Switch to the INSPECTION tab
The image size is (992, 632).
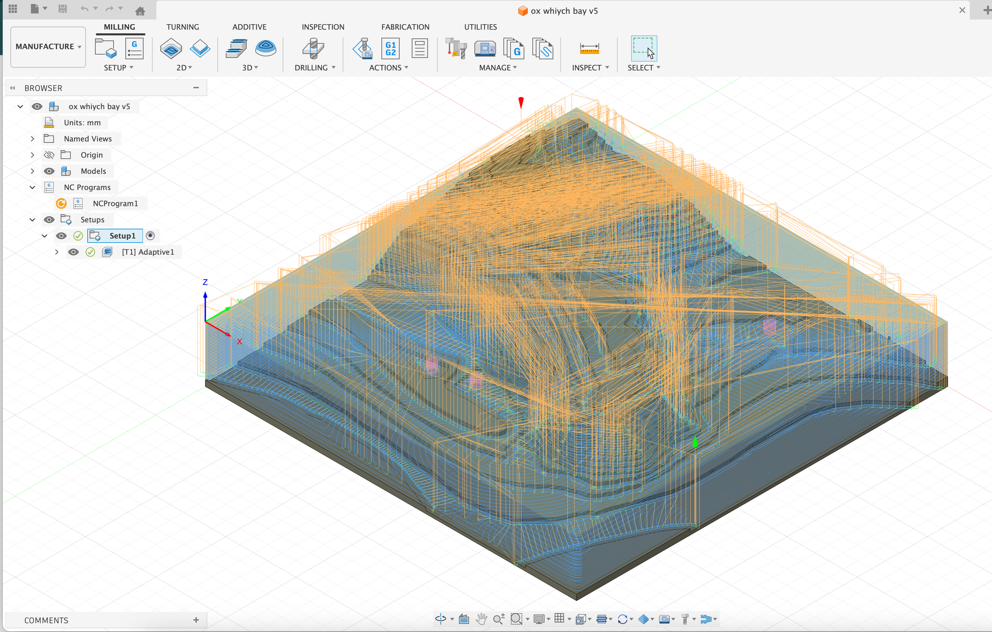[323, 27]
